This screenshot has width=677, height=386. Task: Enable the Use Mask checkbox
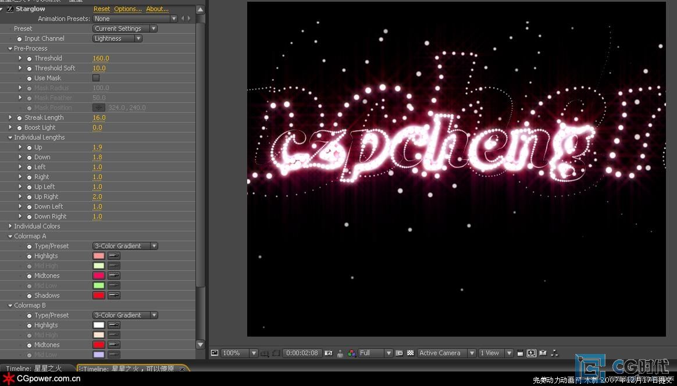96,78
